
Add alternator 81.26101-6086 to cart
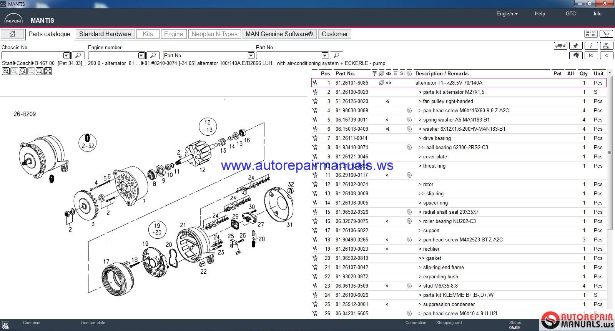[x=315, y=83]
